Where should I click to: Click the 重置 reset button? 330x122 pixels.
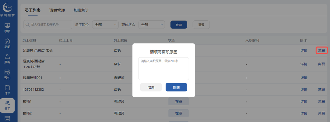pyautogui.click(x=201, y=25)
